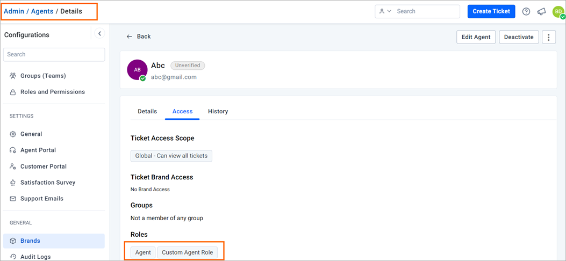Open the three-dot more actions menu
Viewport: 566px width, 261px height.
pyautogui.click(x=549, y=37)
